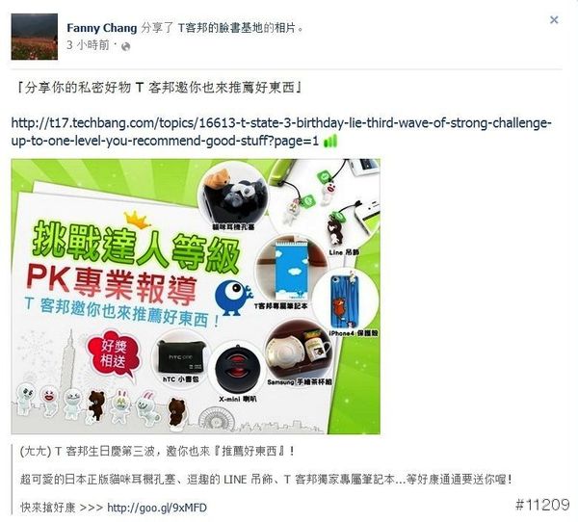Screen dimensions: 578x522
Task: Open Fanny Chang's profile name link
Action: click(x=102, y=28)
